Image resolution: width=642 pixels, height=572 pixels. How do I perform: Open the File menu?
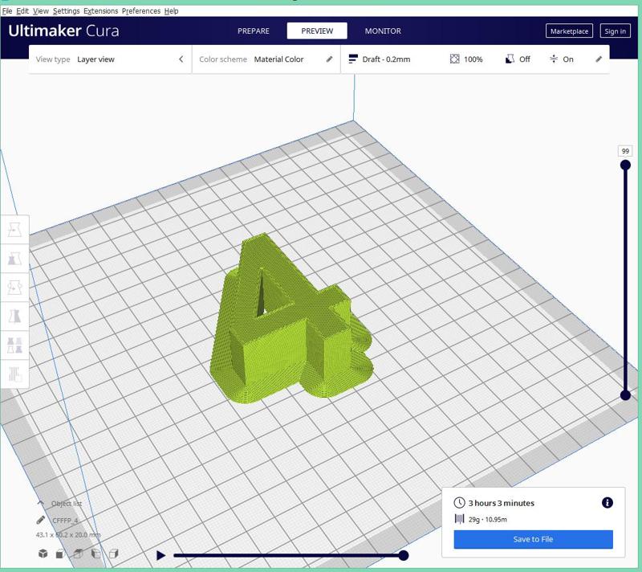(7, 11)
